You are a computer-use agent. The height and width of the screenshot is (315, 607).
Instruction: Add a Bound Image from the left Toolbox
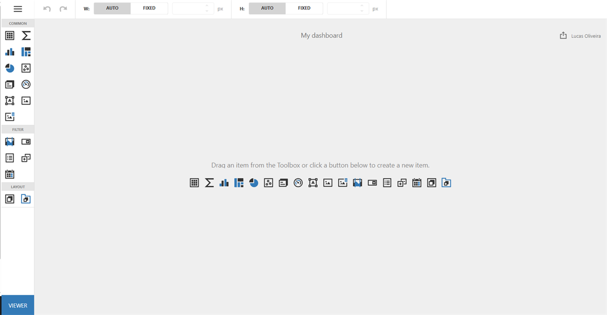pos(10,117)
